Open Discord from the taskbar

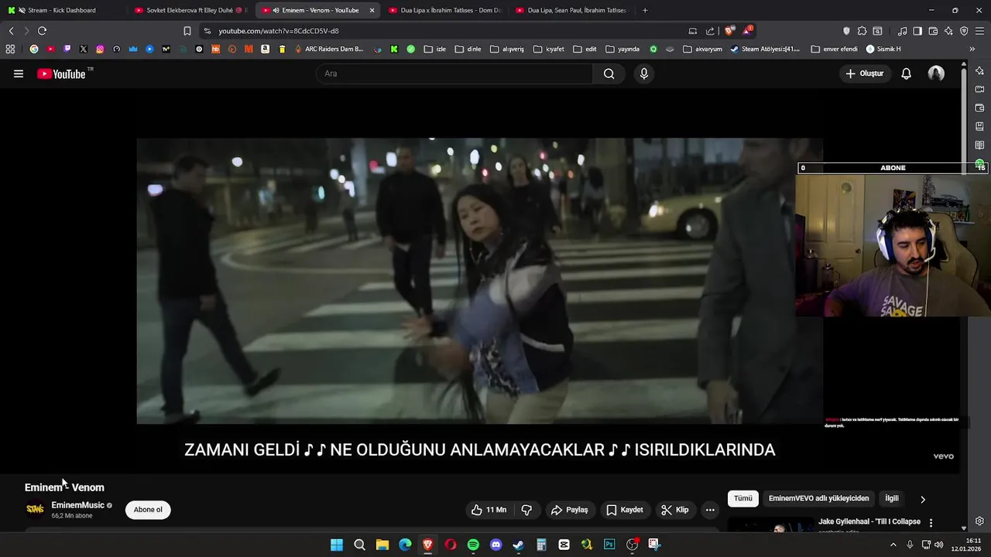(495, 545)
